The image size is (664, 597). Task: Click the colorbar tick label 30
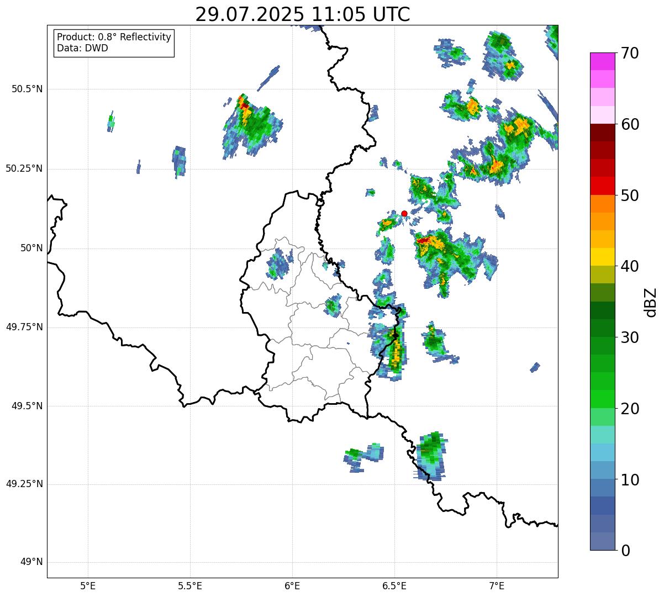coord(630,337)
